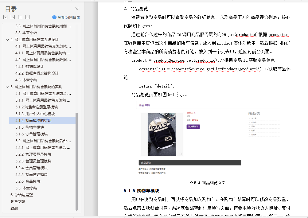Select highlighted 5.1.4 商品模块的实现 entry
This screenshot has height=218, width=308.
(42, 121)
